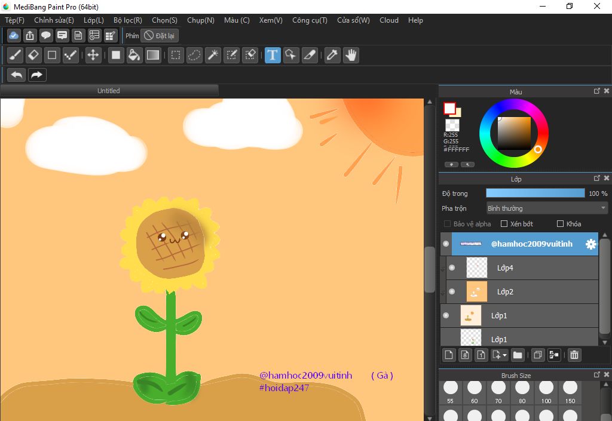Add a new 8-bit layer

point(465,355)
